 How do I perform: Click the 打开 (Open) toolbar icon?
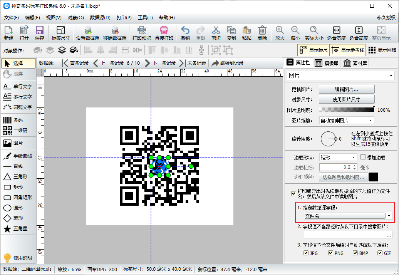(x=24, y=33)
